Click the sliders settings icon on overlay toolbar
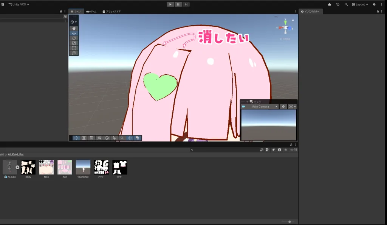The width and height of the screenshot is (387, 225). coord(91,138)
